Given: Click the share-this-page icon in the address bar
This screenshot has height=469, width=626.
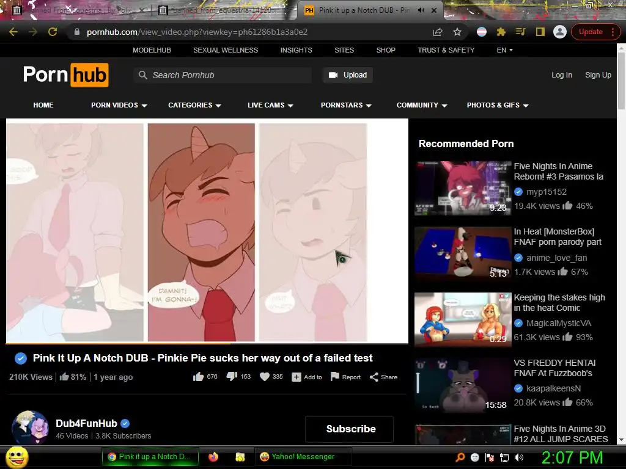Looking at the screenshot, I should tap(438, 32).
